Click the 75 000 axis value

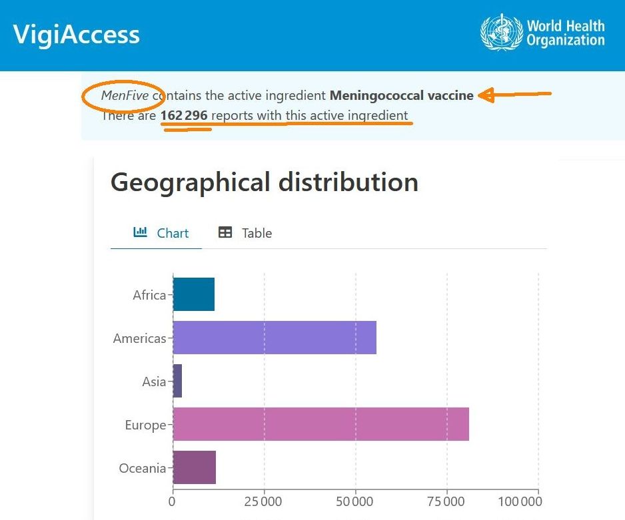[446, 501]
